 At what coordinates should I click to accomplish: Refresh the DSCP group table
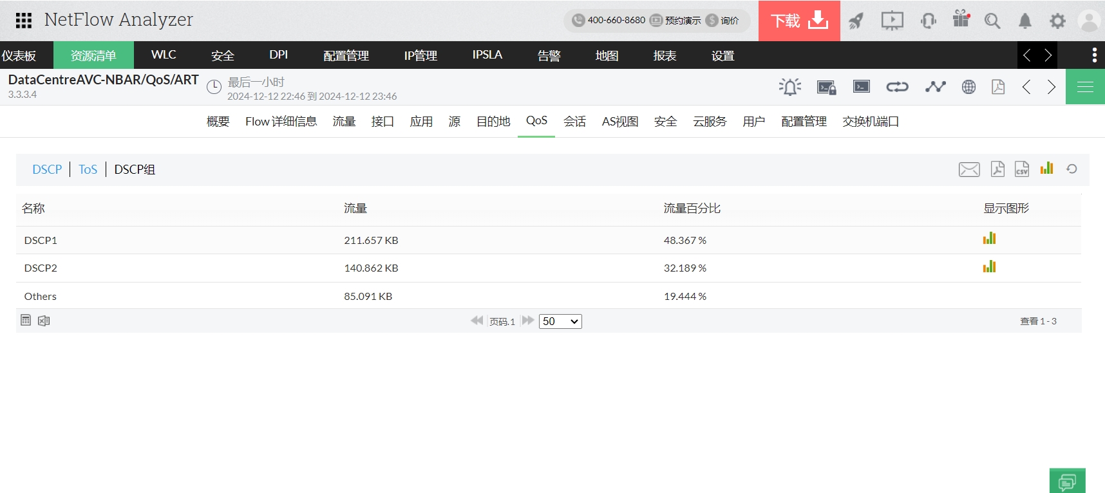pyautogui.click(x=1072, y=169)
